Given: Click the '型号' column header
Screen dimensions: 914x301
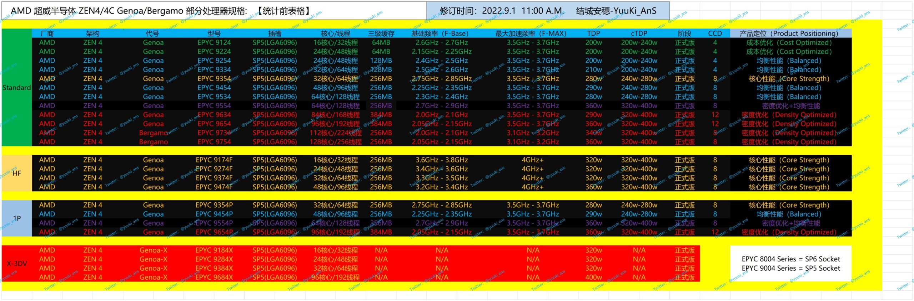Looking at the screenshot, I should point(214,33).
